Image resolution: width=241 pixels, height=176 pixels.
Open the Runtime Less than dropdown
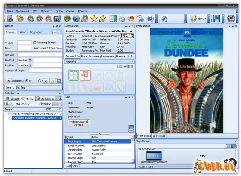(x=30, y=65)
